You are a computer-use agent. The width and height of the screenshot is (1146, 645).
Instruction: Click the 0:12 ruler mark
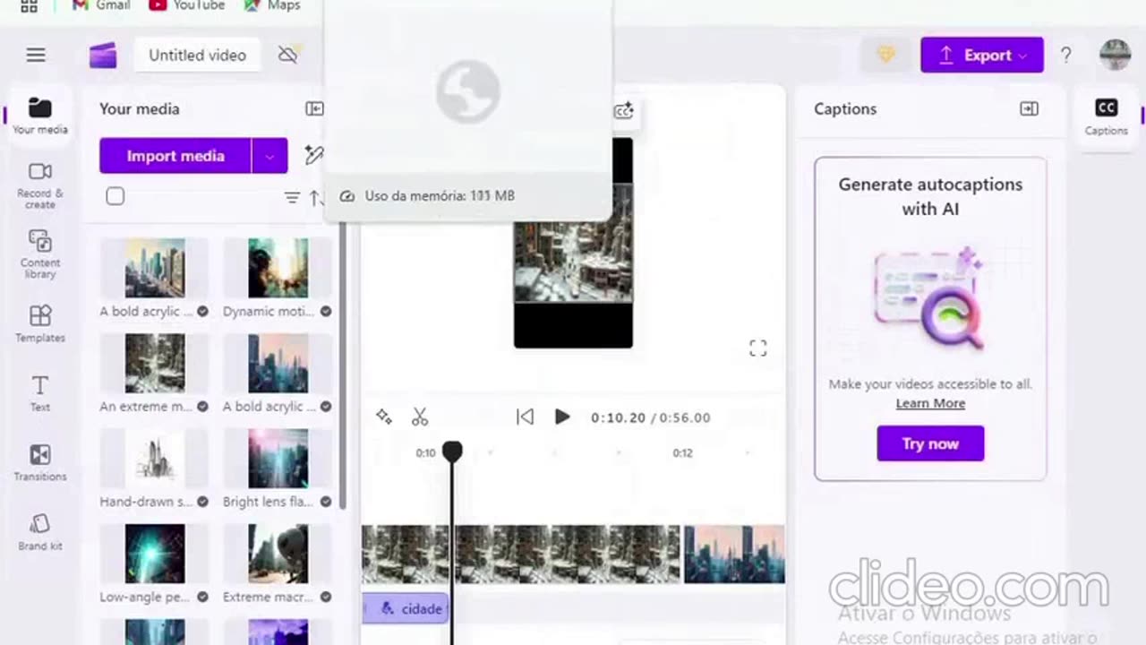click(682, 452)
